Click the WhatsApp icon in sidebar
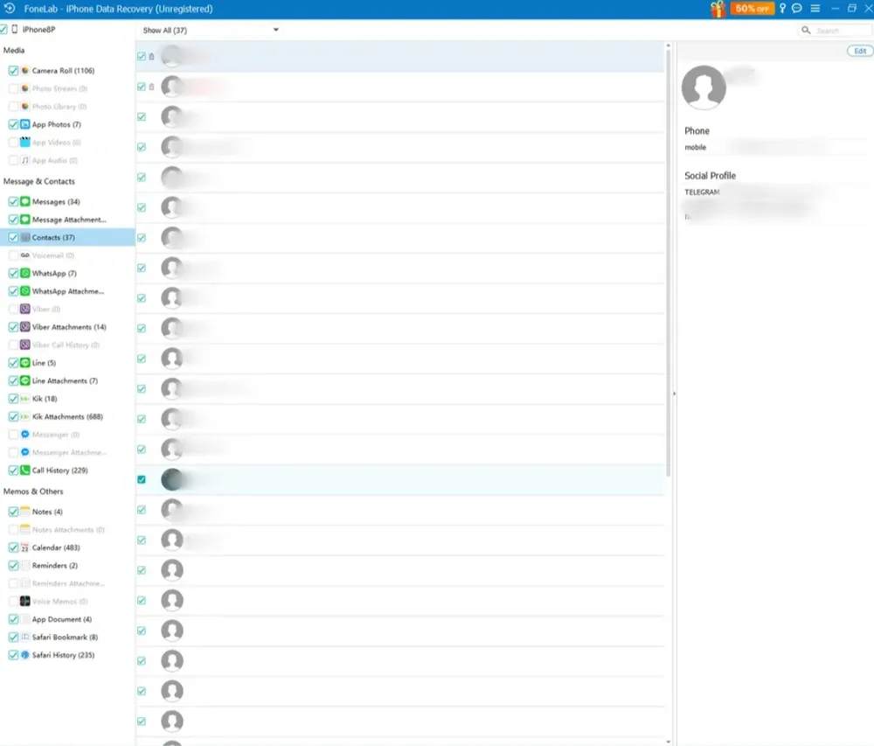The image size is (874, 746). [x=25, y=274]
